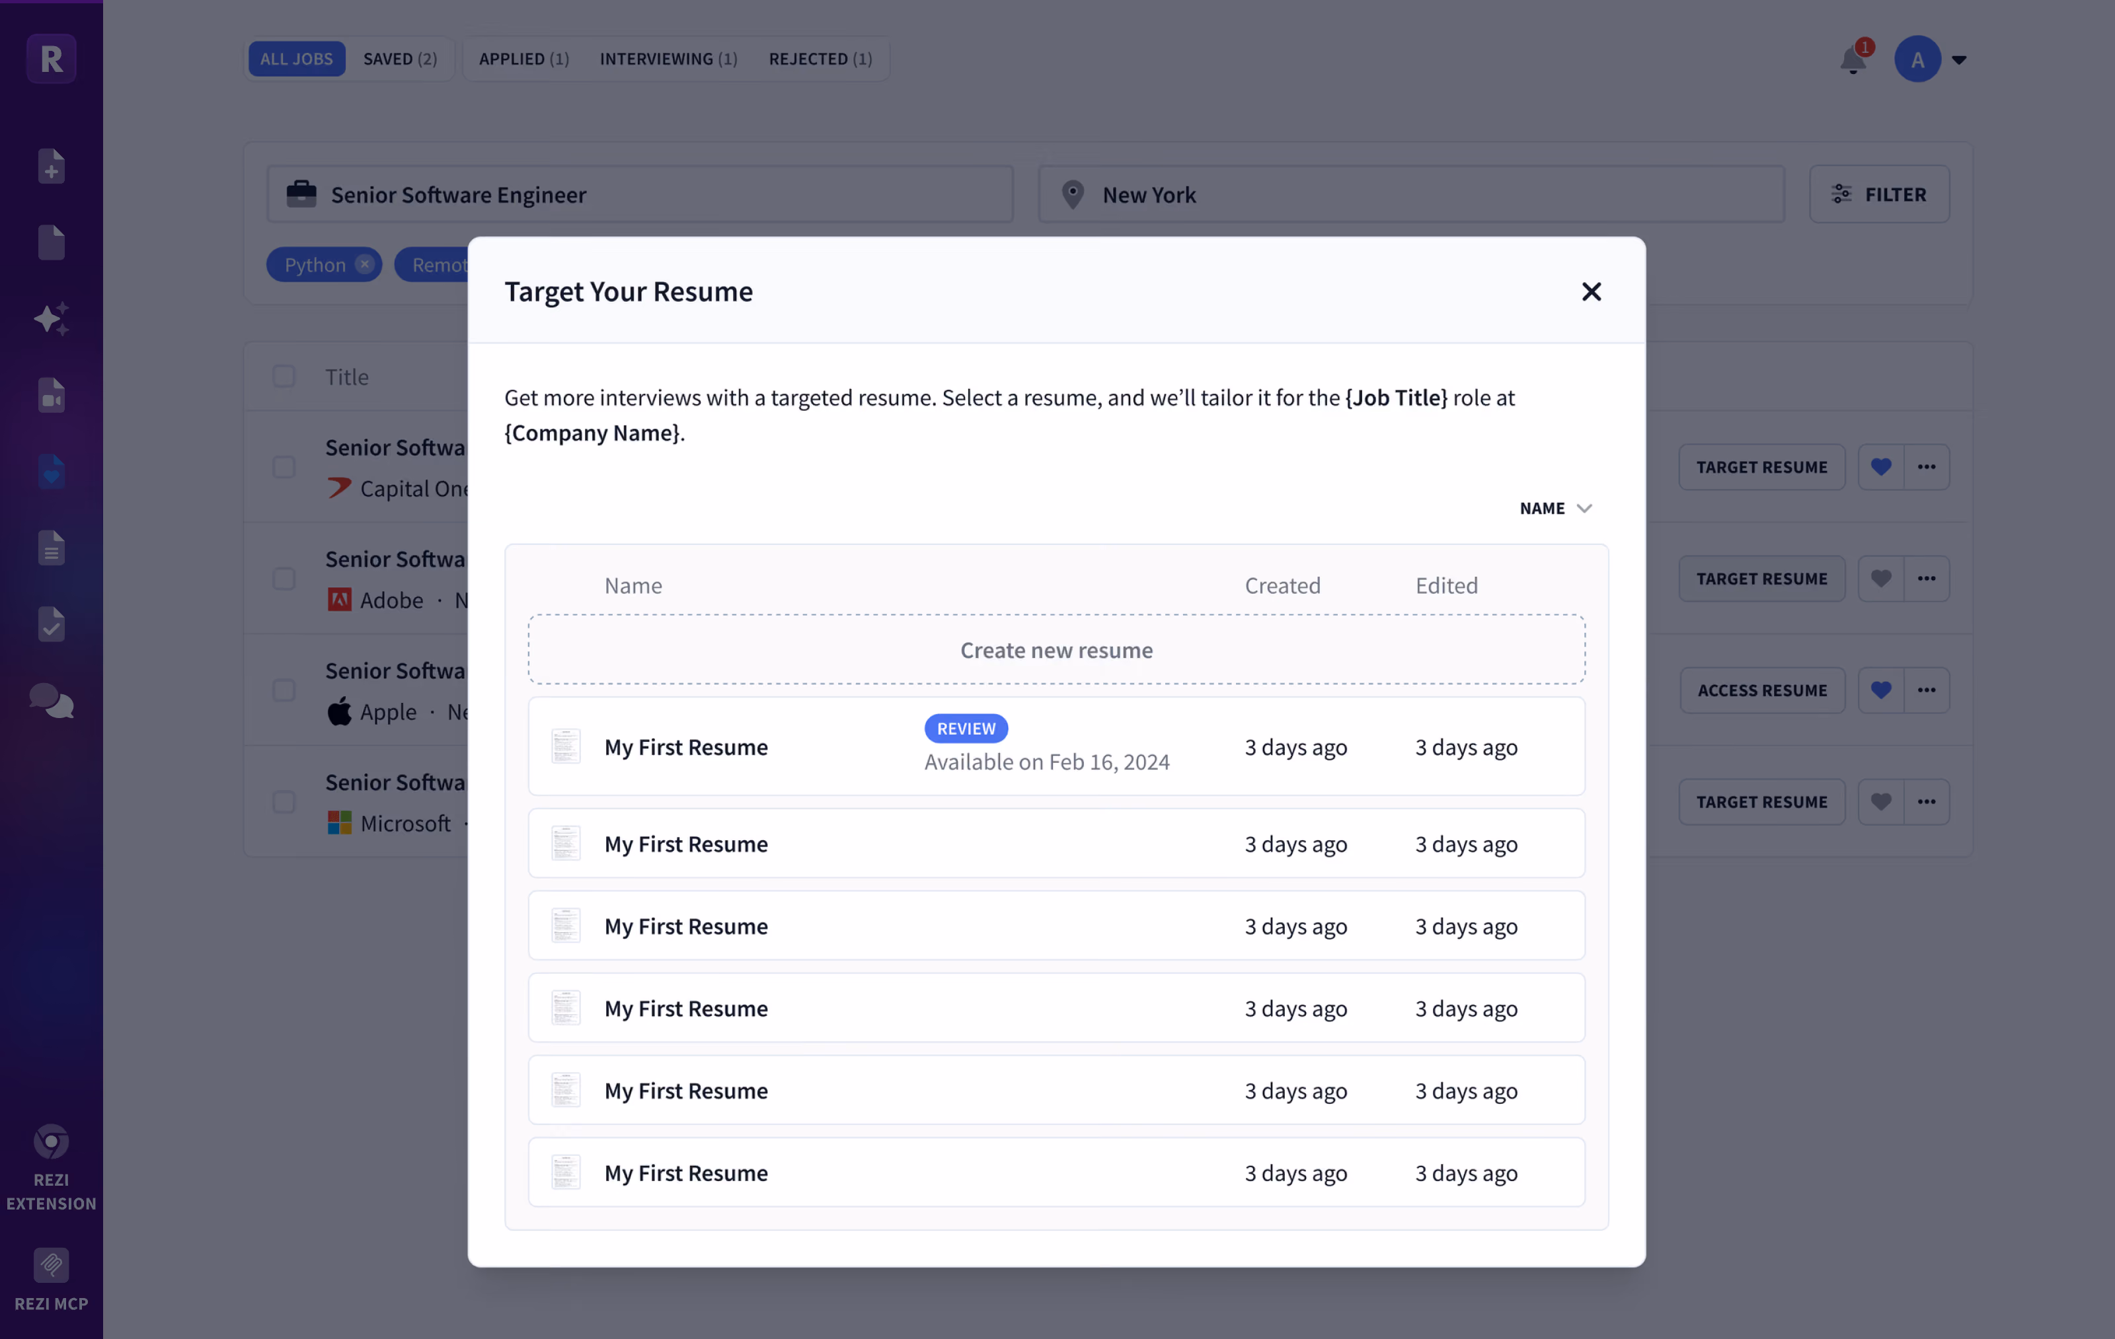
Task: Close the Target Your Resume dialog
Action: (1592, 291)
